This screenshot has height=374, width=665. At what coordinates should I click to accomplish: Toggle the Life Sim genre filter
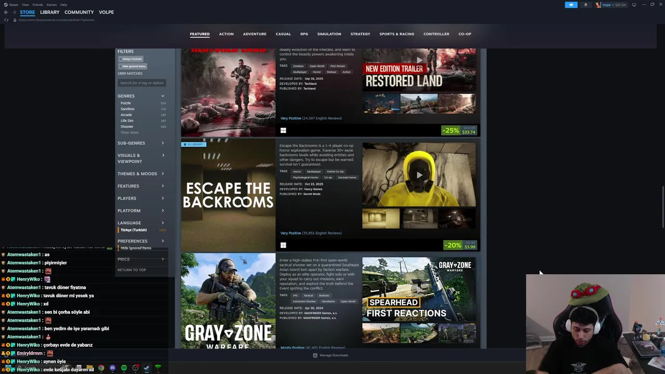(143, 121)
